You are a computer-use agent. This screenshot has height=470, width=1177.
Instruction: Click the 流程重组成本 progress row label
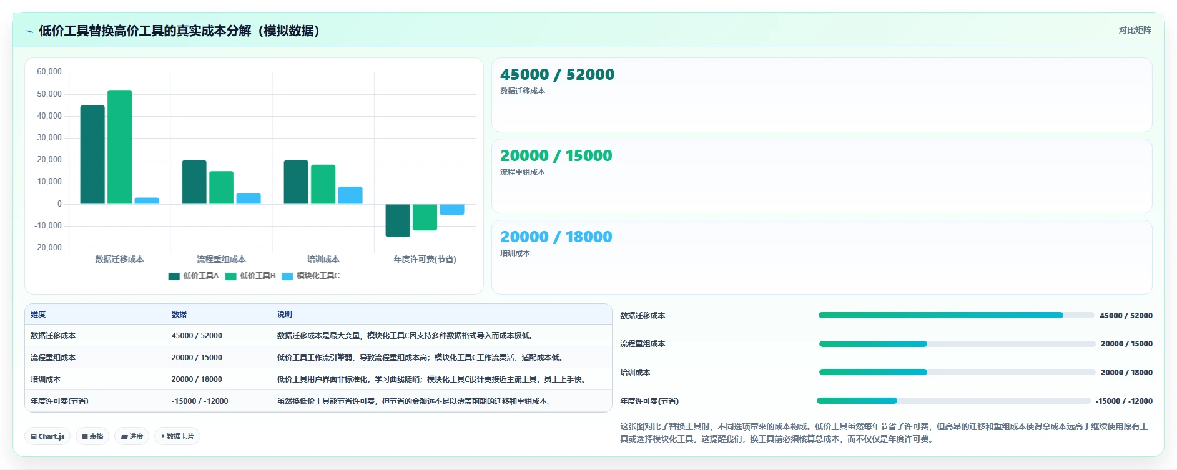tap(643, 344)
